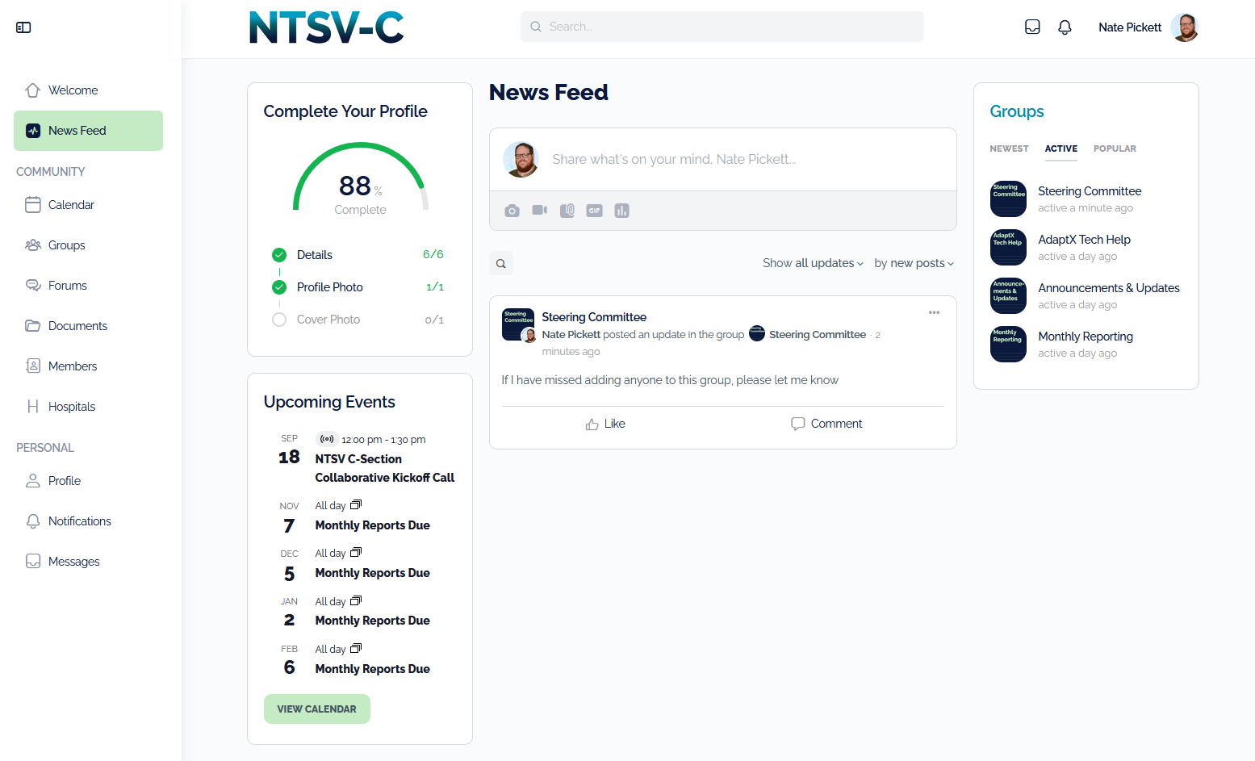Click the feed search magnifier icon

(501, 263)
